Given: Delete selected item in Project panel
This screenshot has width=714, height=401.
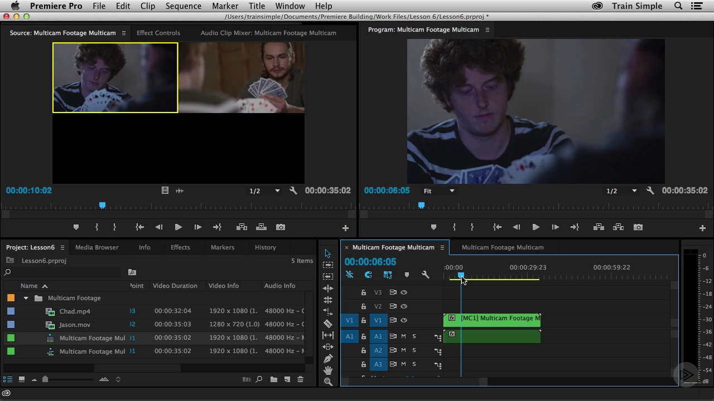Looking at the screenshot, I should pos(300,379).
